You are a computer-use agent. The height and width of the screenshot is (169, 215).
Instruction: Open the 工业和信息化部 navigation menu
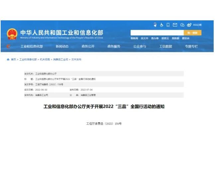[x=32, y=46]
